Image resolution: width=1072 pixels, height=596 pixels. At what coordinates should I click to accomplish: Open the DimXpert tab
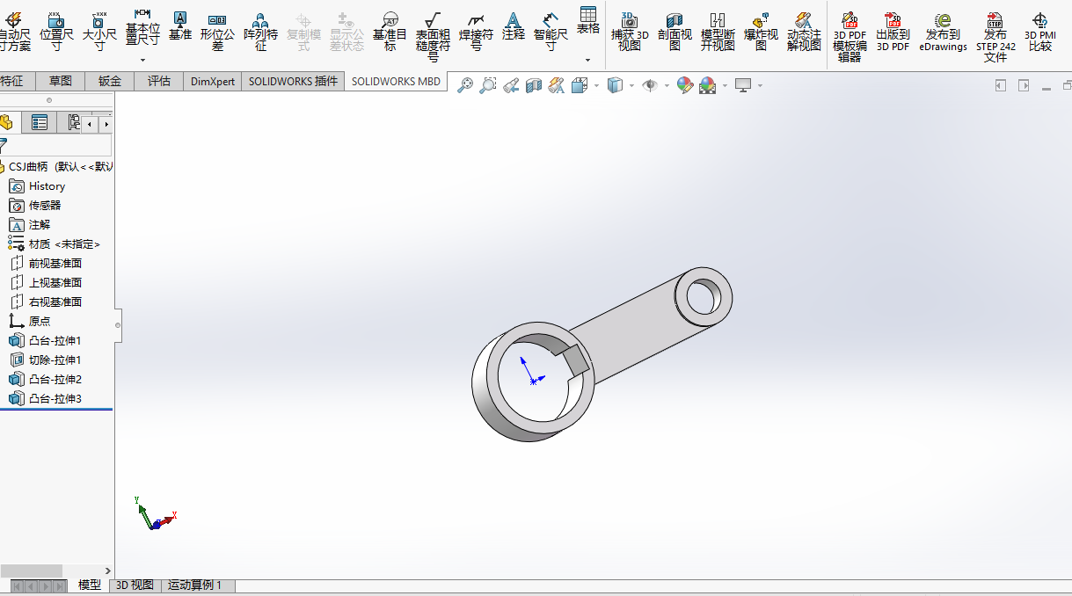pyautogui.click(x=213, y=81)
